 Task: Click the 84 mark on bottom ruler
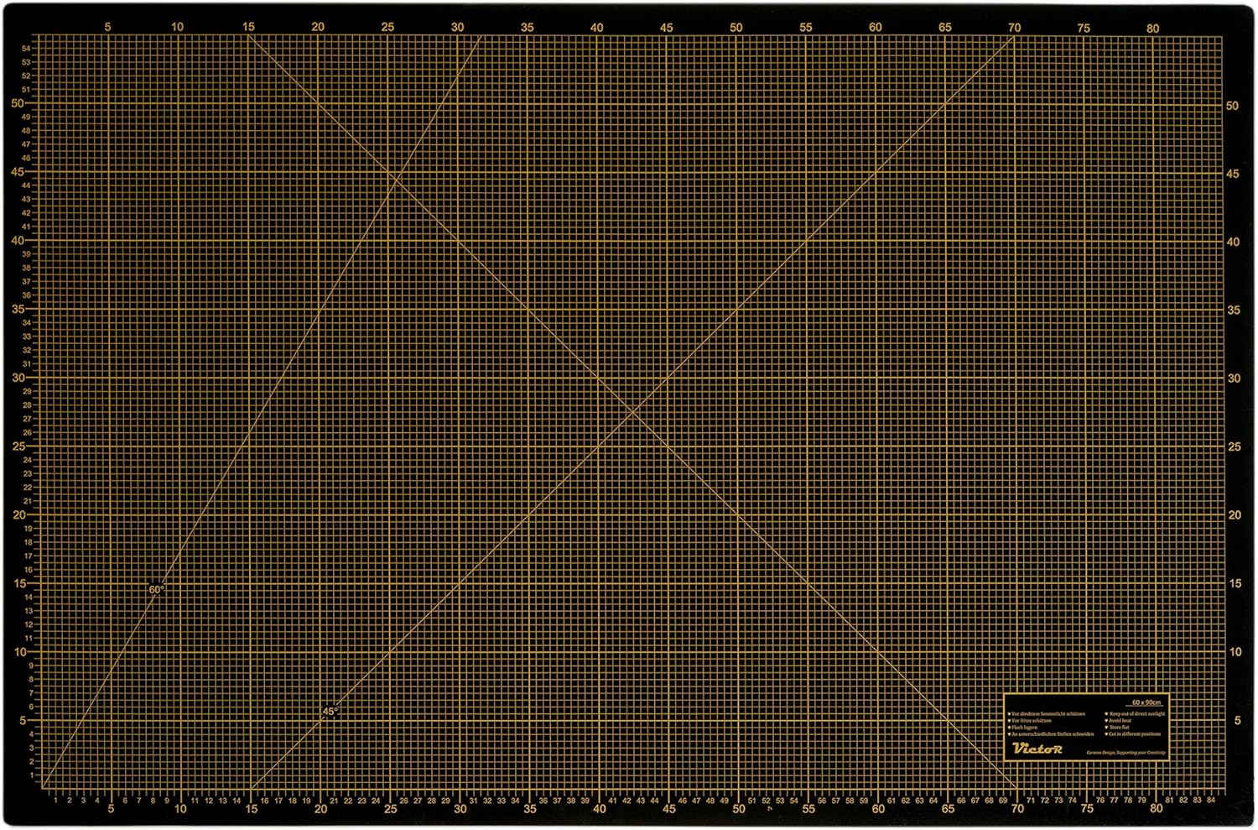[1211, 800]
